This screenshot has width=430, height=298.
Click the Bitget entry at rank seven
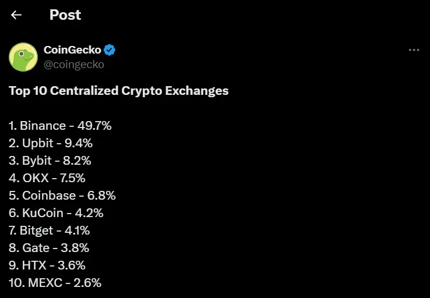click(50, 230)
